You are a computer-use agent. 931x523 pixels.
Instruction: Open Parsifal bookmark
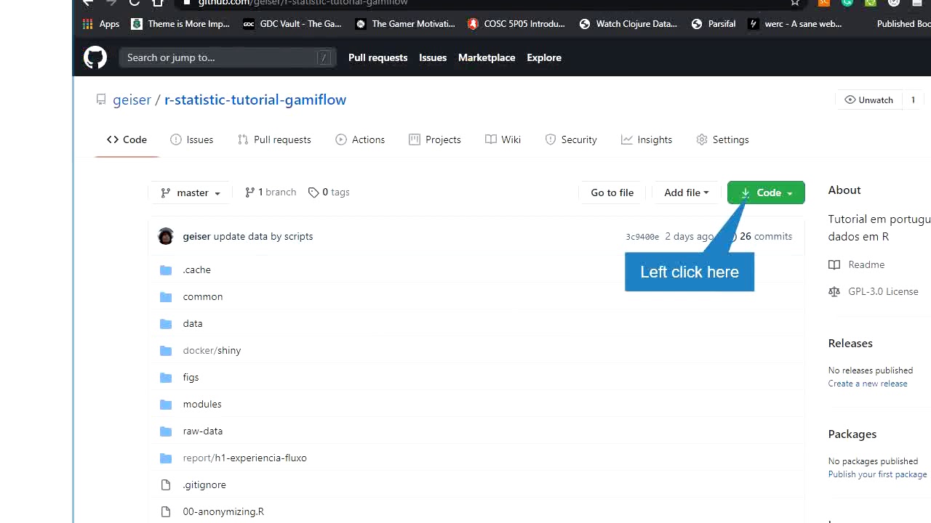tap(714, 24)
